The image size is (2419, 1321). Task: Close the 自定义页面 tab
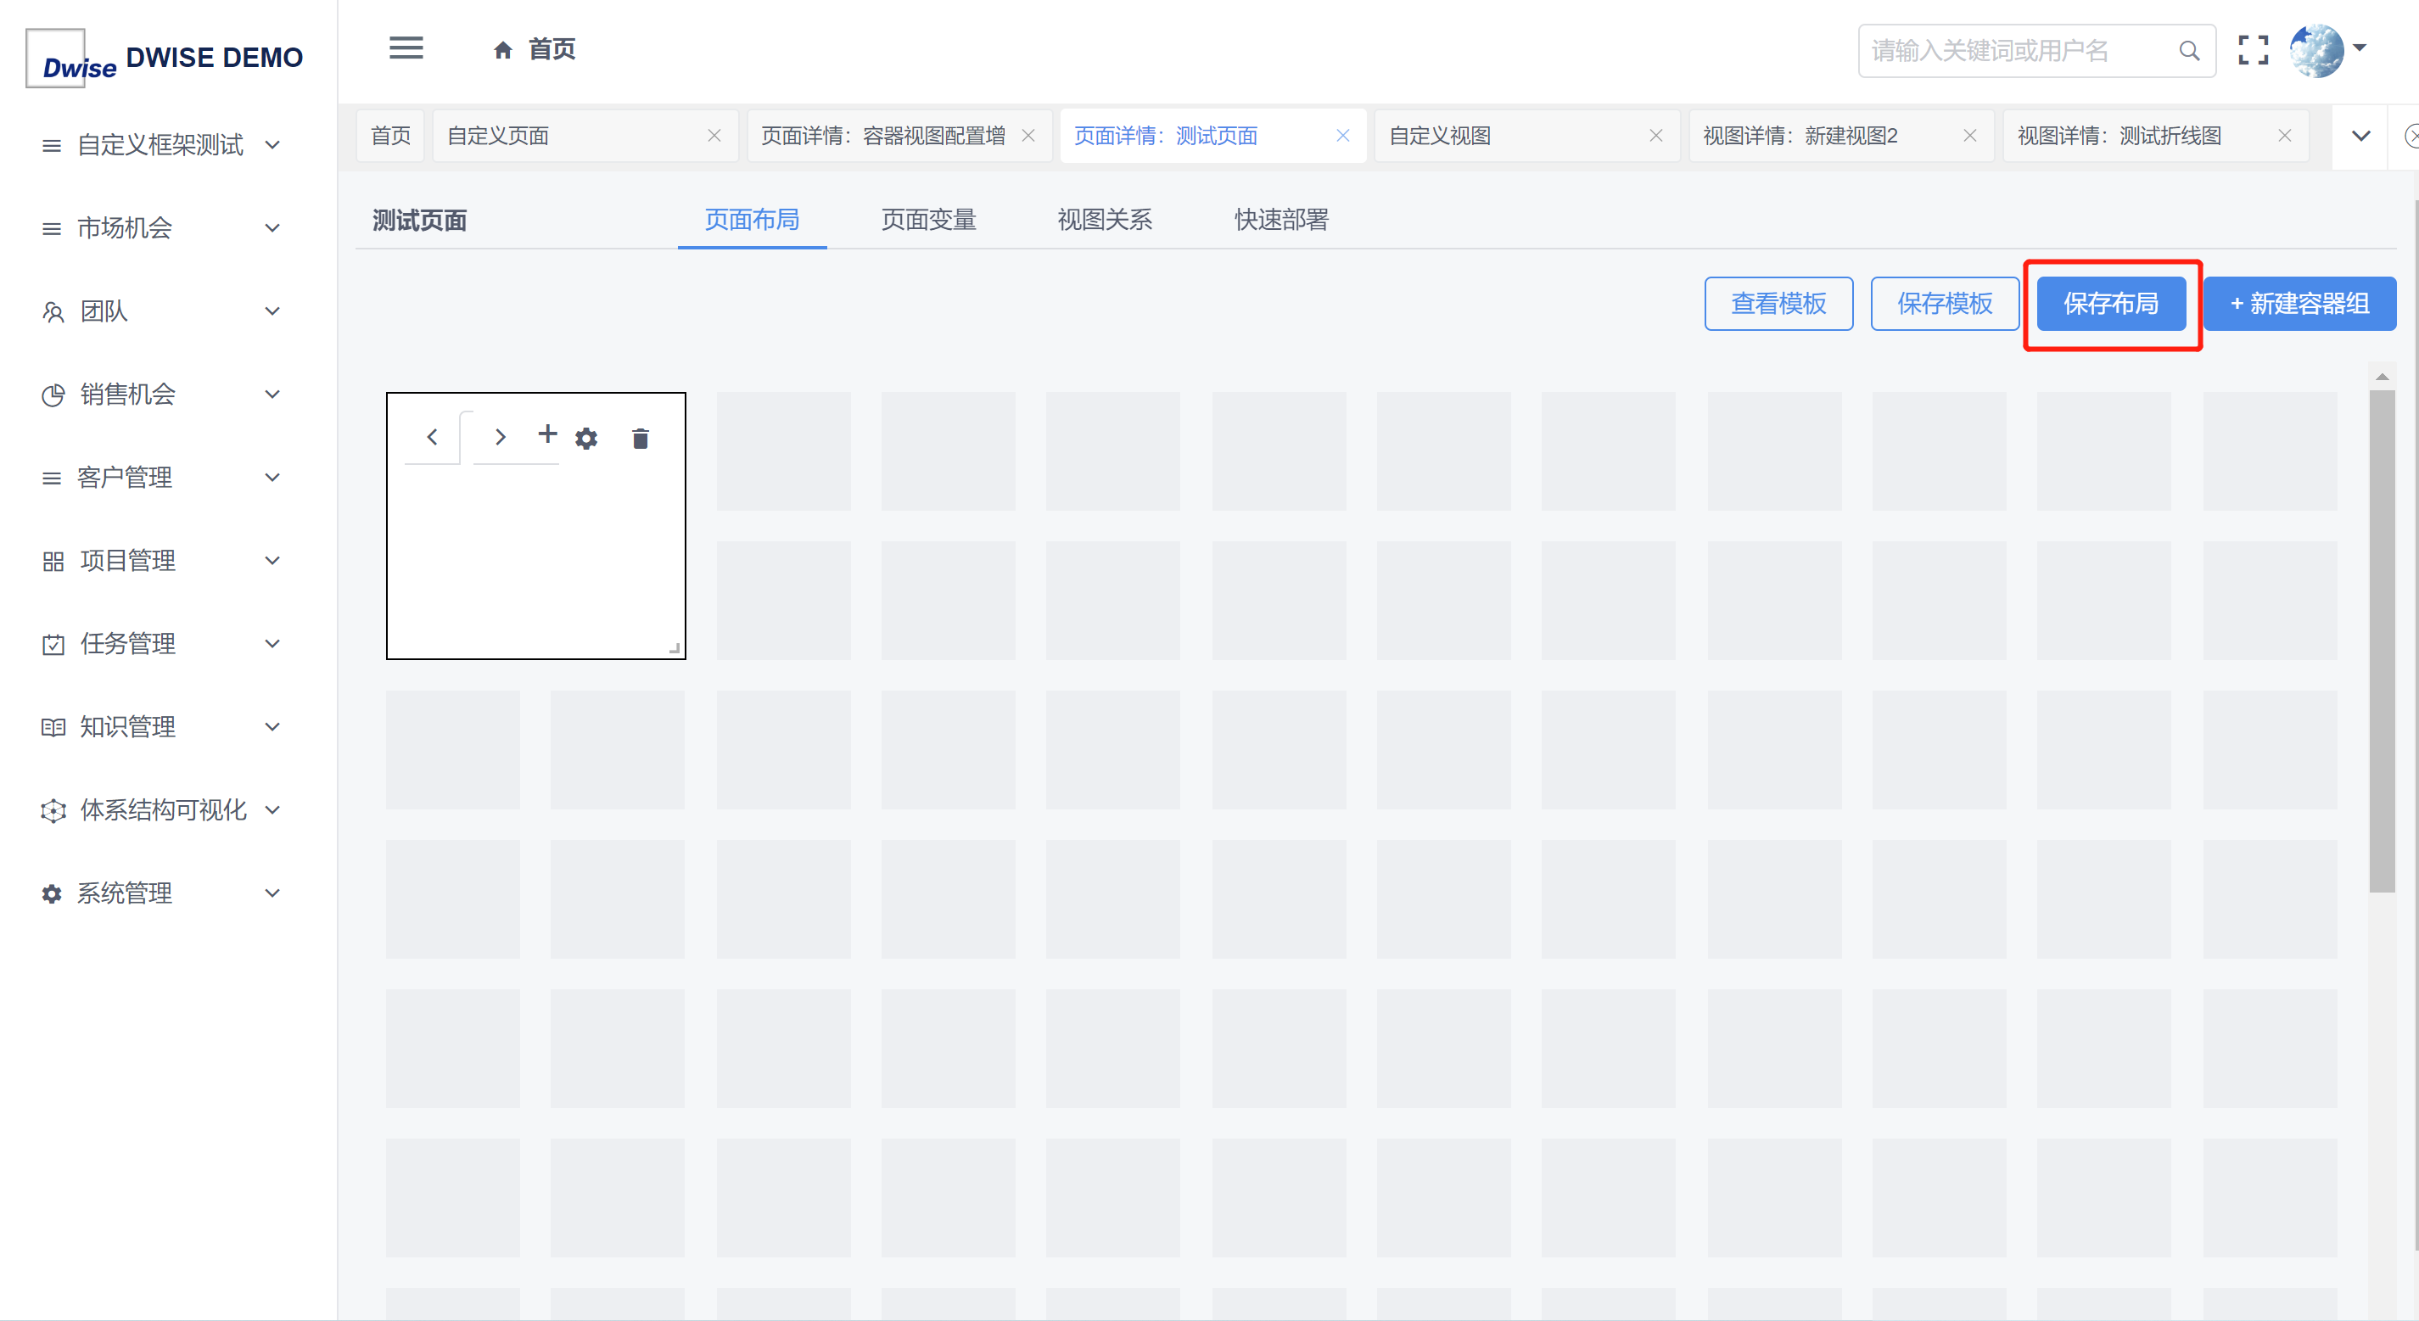(x=714, y=136)
